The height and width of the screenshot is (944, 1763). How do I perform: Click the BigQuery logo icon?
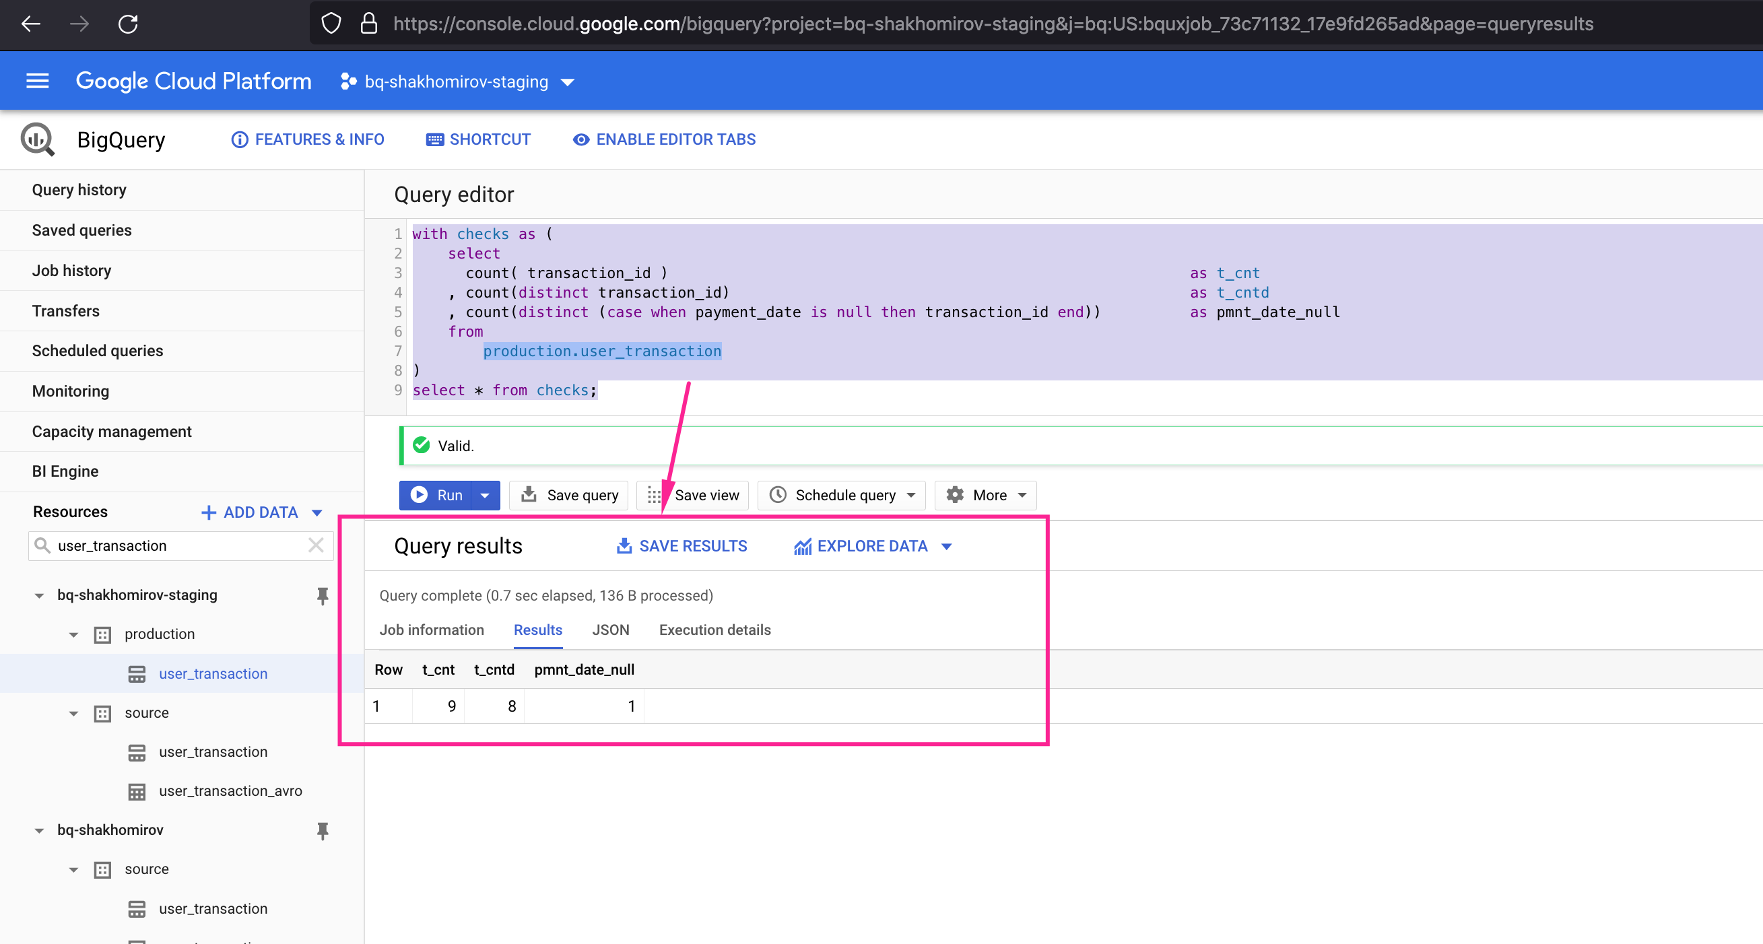pos(37,139)
